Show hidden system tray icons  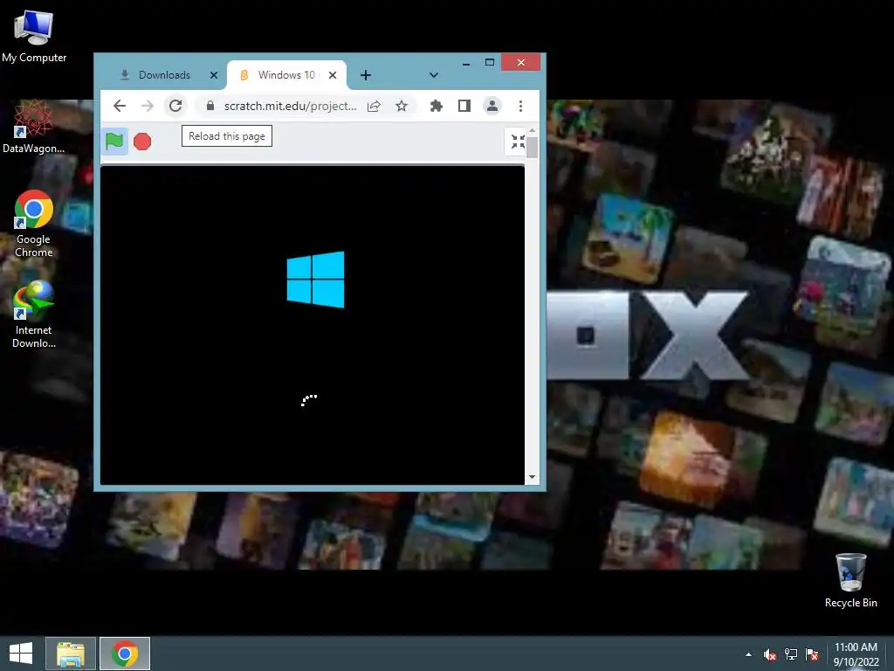pyautogui.click(x=748, y=654)
